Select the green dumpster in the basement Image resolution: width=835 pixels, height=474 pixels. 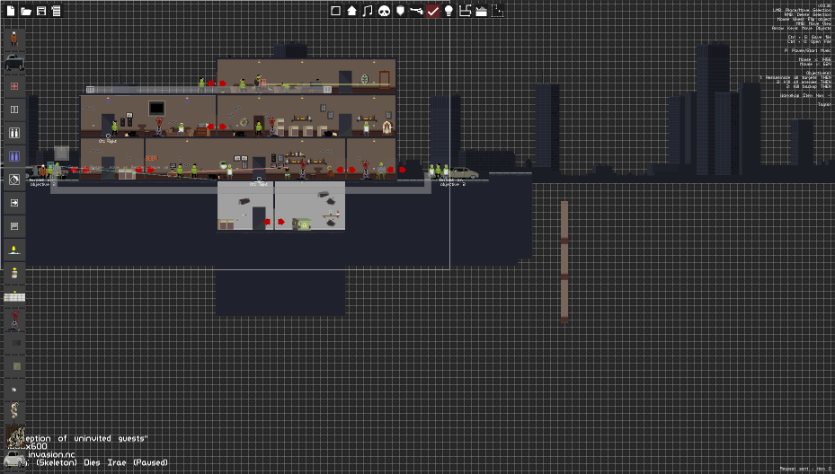(x=302, y=224)
